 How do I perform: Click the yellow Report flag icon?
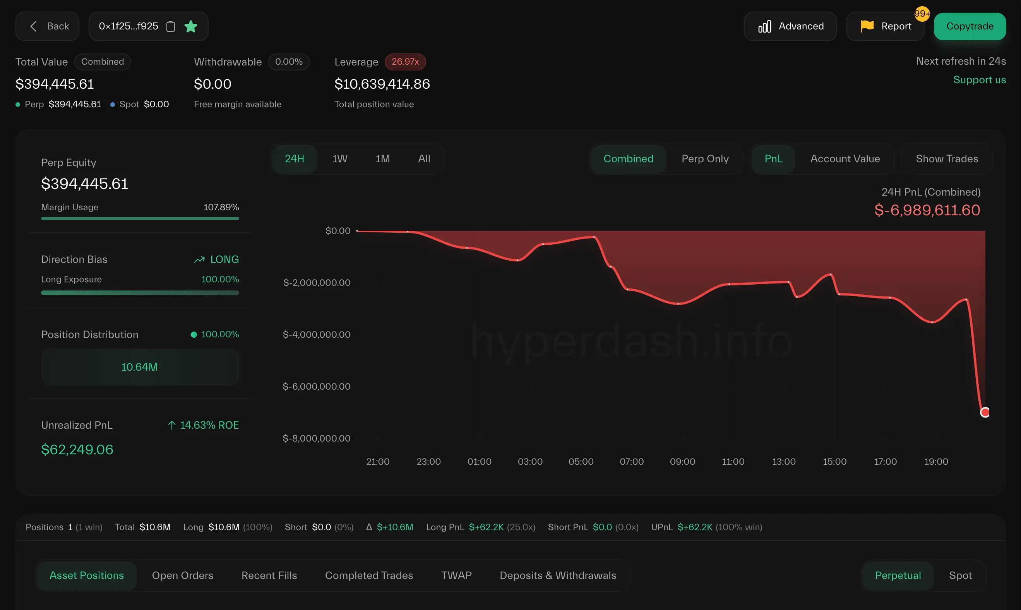tap(867, 26)
